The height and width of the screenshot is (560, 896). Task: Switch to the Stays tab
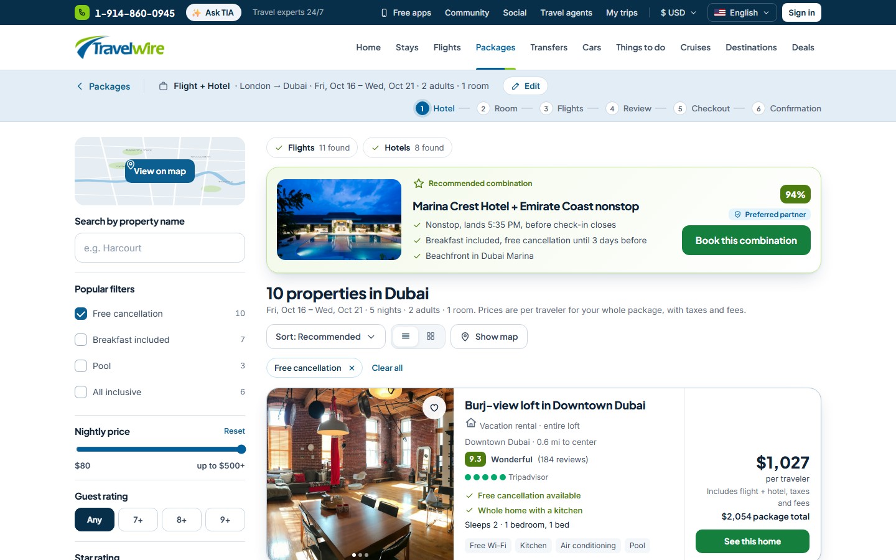[407, 47]
